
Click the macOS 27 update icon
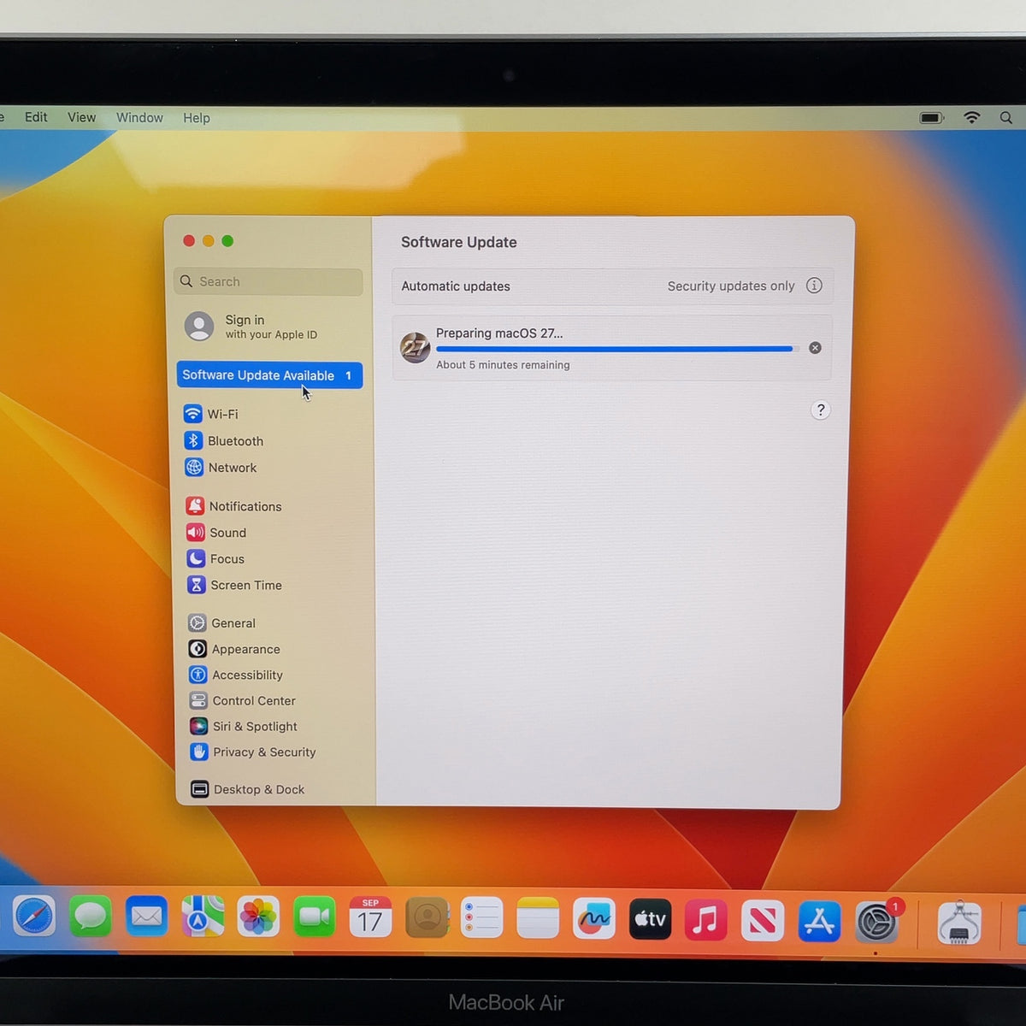416,348
